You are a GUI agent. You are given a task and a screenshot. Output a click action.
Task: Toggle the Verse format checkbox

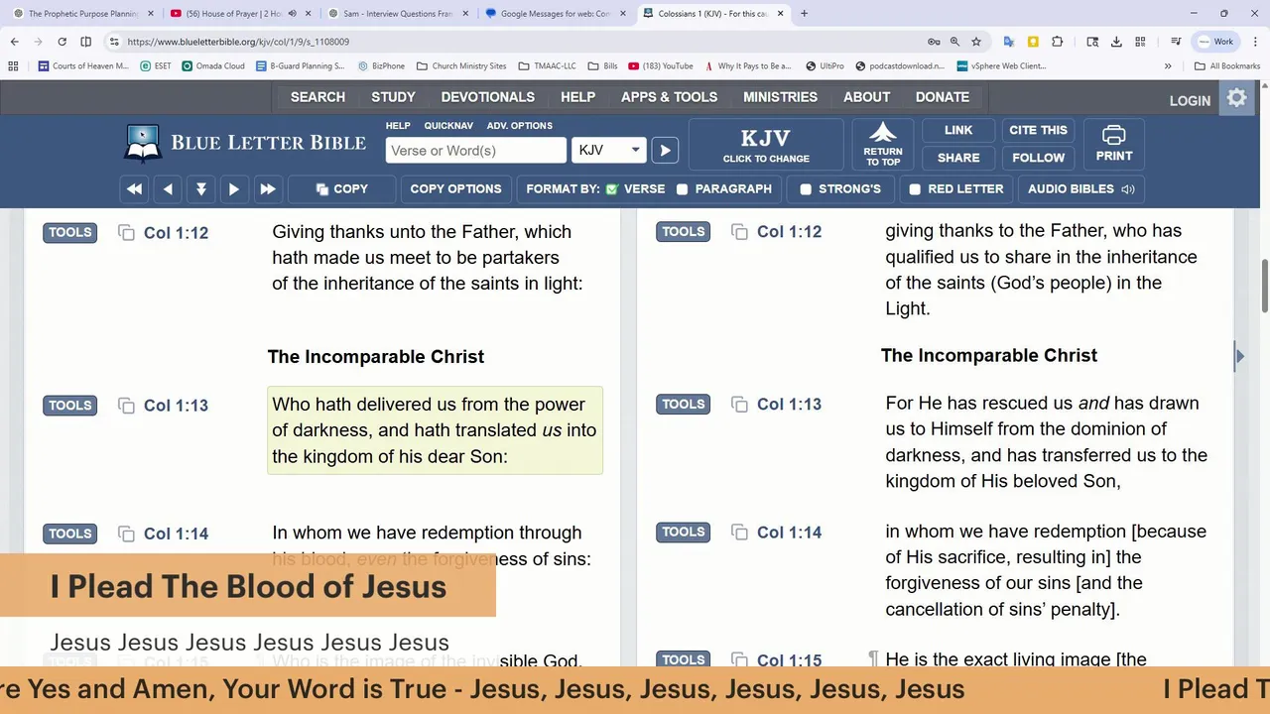pos(612,189)
